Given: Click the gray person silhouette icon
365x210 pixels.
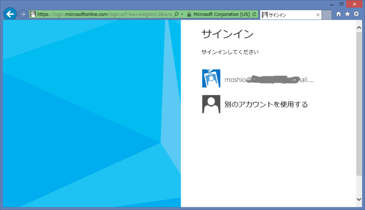Looking at the screenshot, I should pos(211,104).
